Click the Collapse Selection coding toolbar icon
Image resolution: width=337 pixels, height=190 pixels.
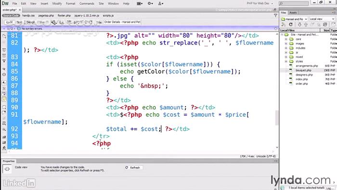[4, 55]
